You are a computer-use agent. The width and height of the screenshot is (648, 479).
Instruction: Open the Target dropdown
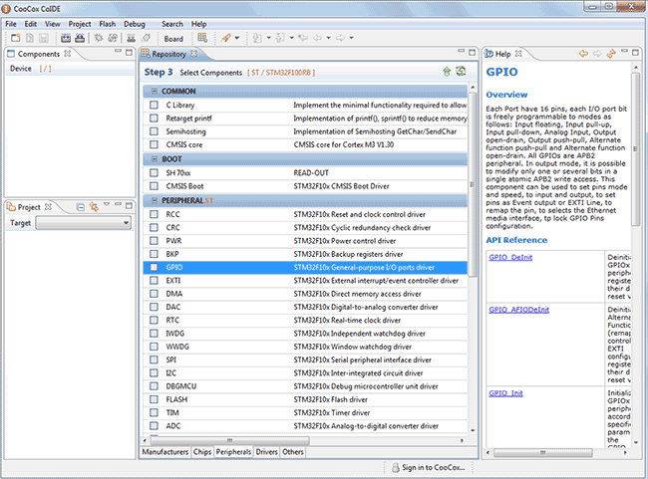coord(83,224)
